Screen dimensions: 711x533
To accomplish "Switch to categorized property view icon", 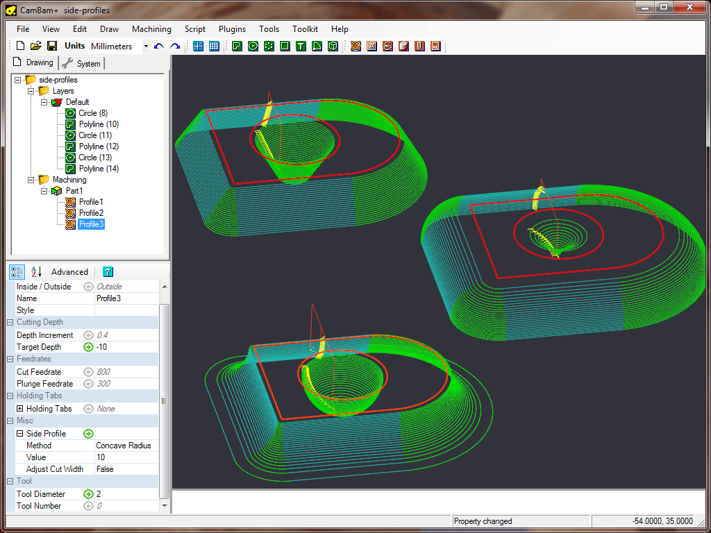I will [17, 271].
